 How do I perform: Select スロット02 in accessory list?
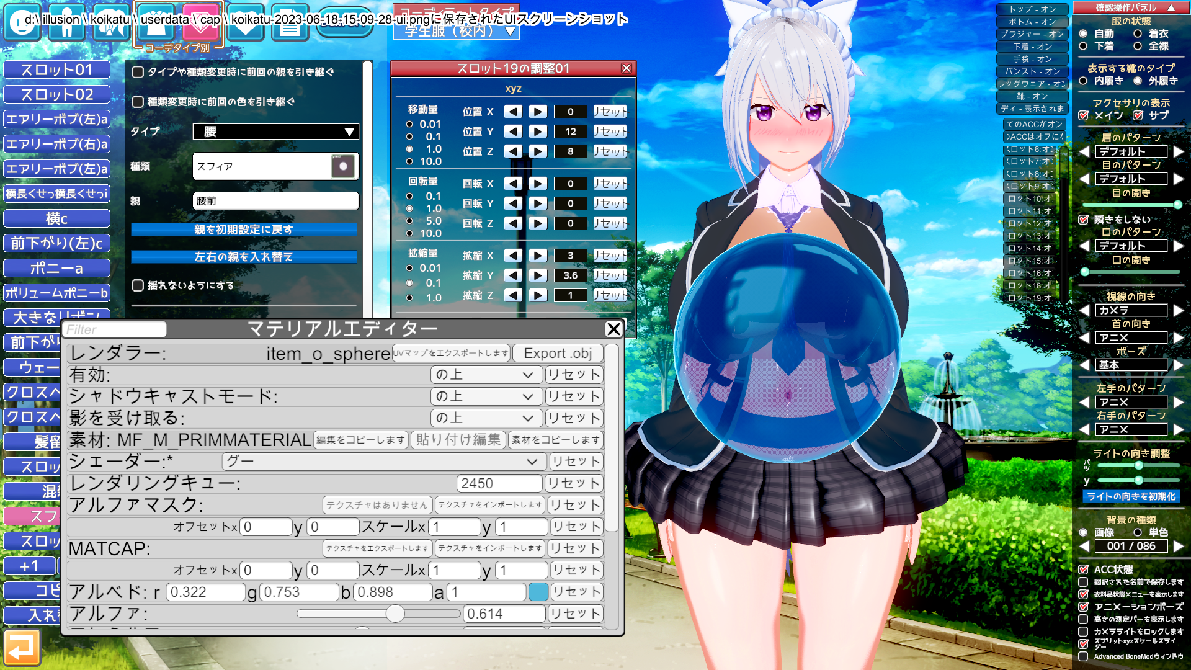point(56,94)
